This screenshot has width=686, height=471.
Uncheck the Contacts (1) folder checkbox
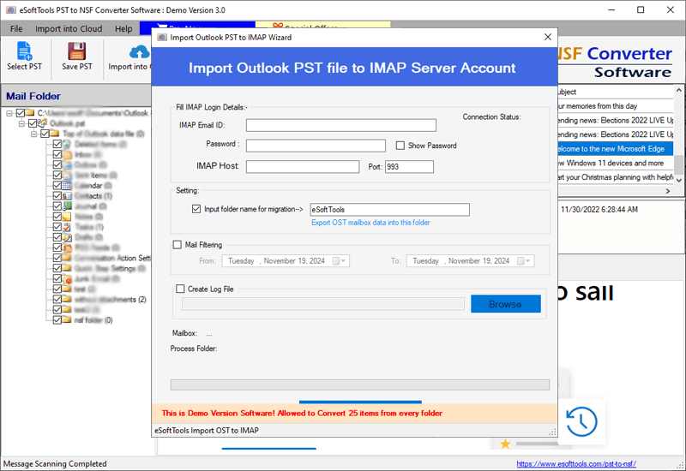[57, 196]
